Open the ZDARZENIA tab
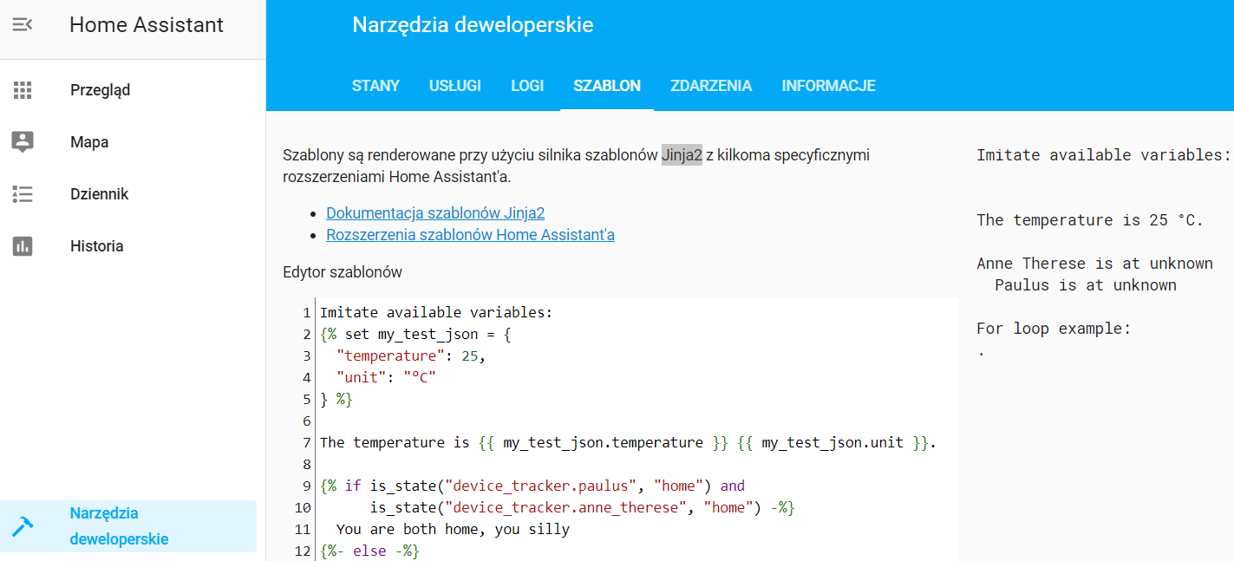The width and height of the screenshot is (1234, 561). pos(711,86)
